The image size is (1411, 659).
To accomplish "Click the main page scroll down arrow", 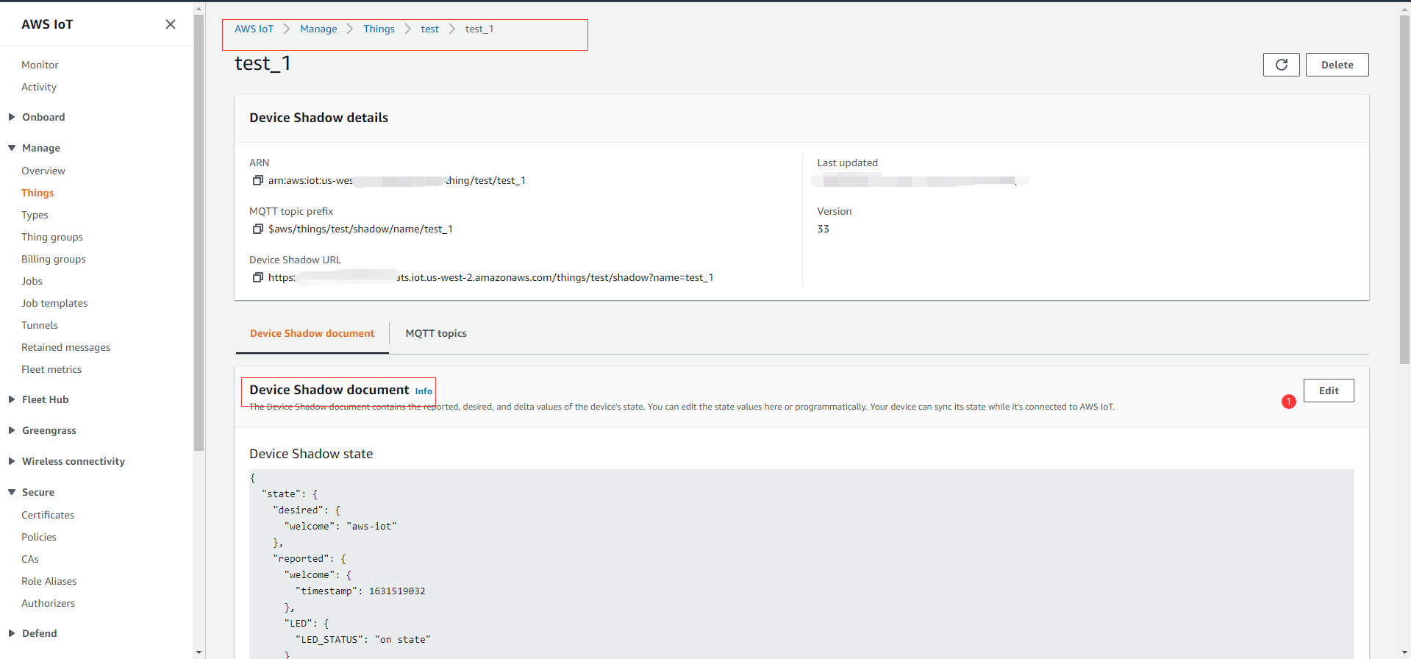I will tap(1404, 652).
